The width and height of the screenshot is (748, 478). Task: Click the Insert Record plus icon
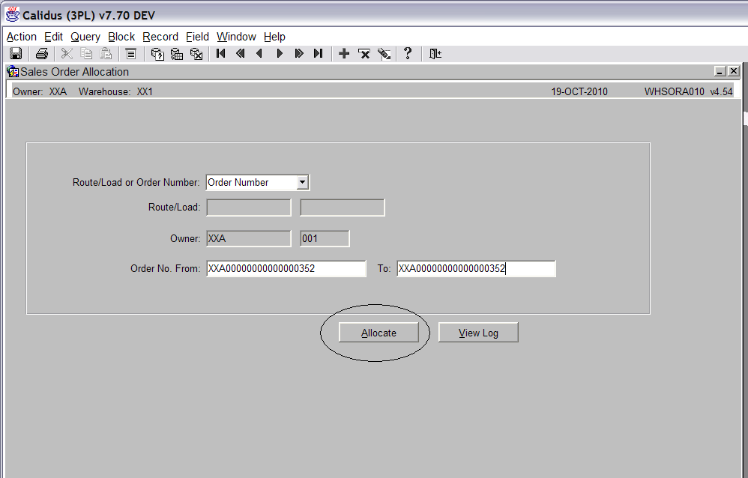(344, 53)
